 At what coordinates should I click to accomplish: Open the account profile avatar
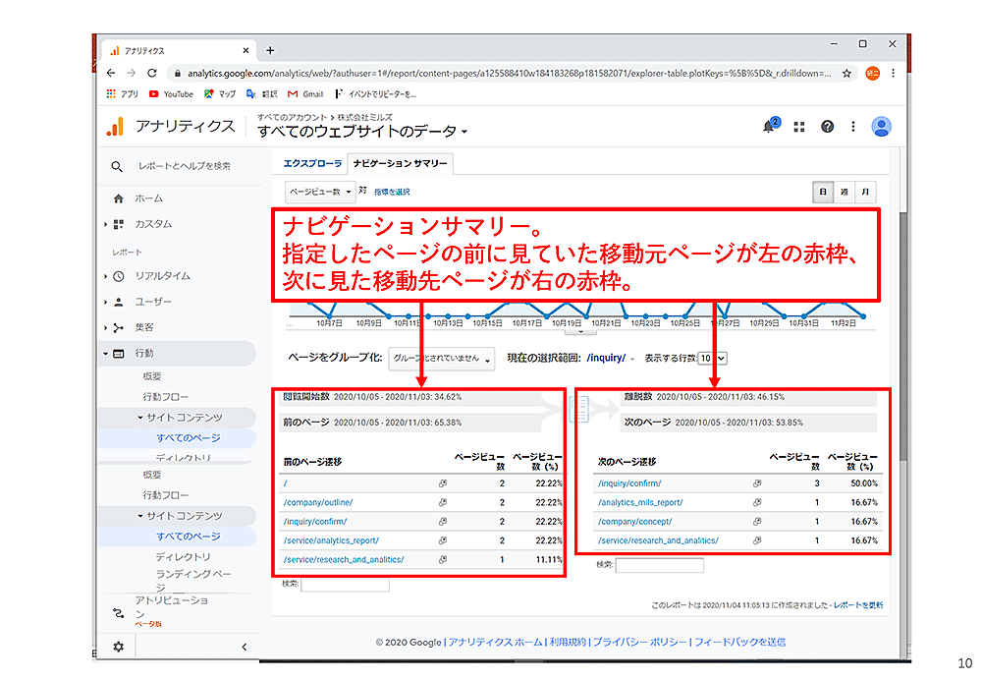click(x=881, y=127)
